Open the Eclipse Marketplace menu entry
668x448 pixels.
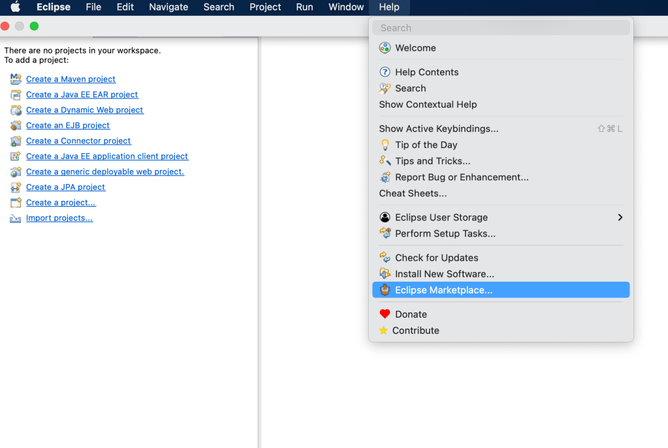tap(443, 290)
